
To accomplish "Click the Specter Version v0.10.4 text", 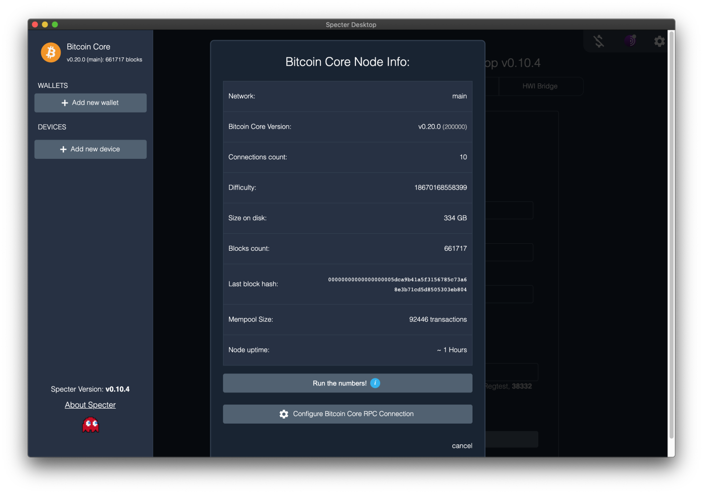I will click(x=90, y=389).
